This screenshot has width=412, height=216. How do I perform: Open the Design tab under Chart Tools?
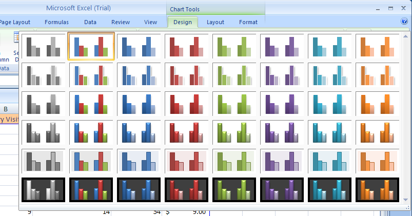(183, 22)
